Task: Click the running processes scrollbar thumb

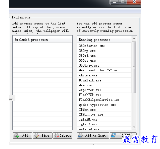Action: tap(134, 67)
